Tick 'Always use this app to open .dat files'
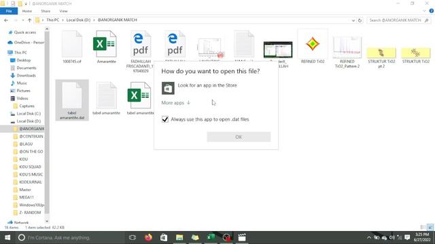The height and width of the screenshot is (244, 435). pos(165,119)
